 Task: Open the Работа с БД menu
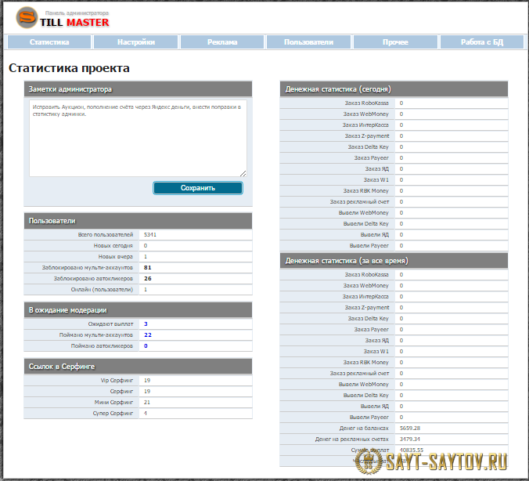[481, 42]
